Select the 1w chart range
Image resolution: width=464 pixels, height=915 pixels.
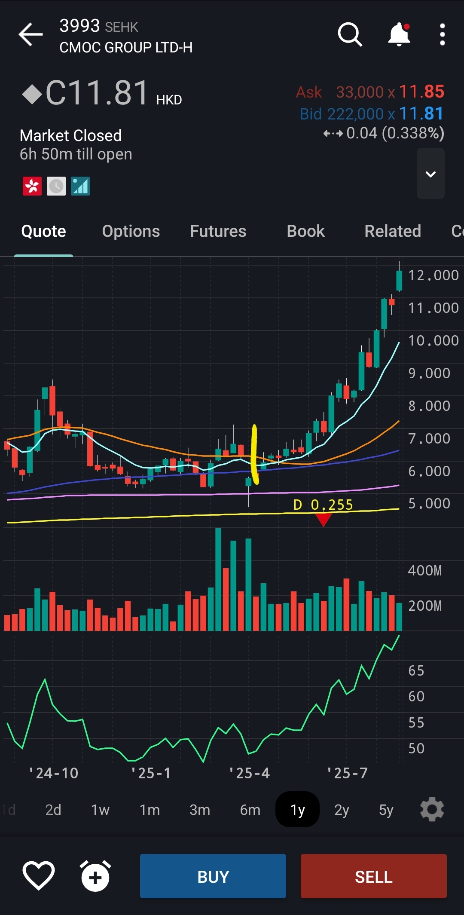point(101,810)
